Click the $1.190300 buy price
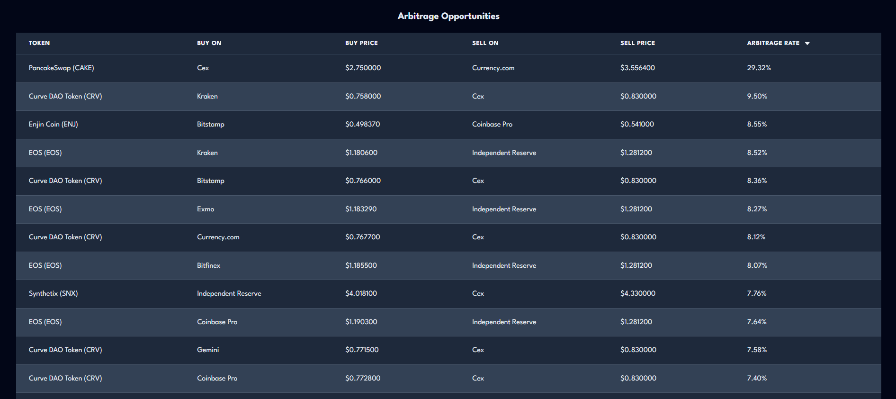This screenshot has height=399, width=896. [361, 322]
